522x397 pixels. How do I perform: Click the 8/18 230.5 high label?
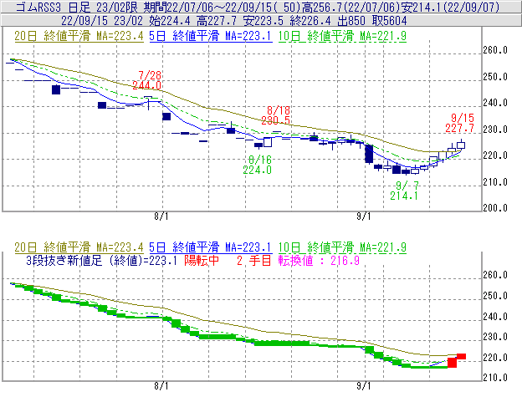[x=276, y=115]
